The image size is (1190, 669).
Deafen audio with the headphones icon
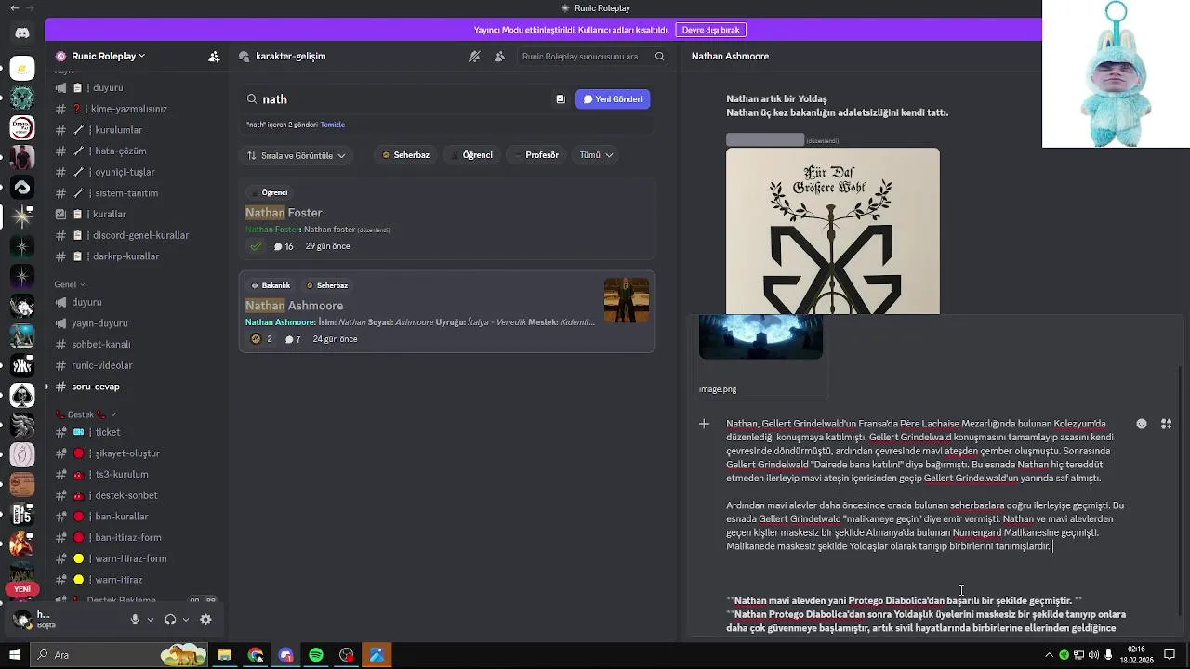[170, 620]
